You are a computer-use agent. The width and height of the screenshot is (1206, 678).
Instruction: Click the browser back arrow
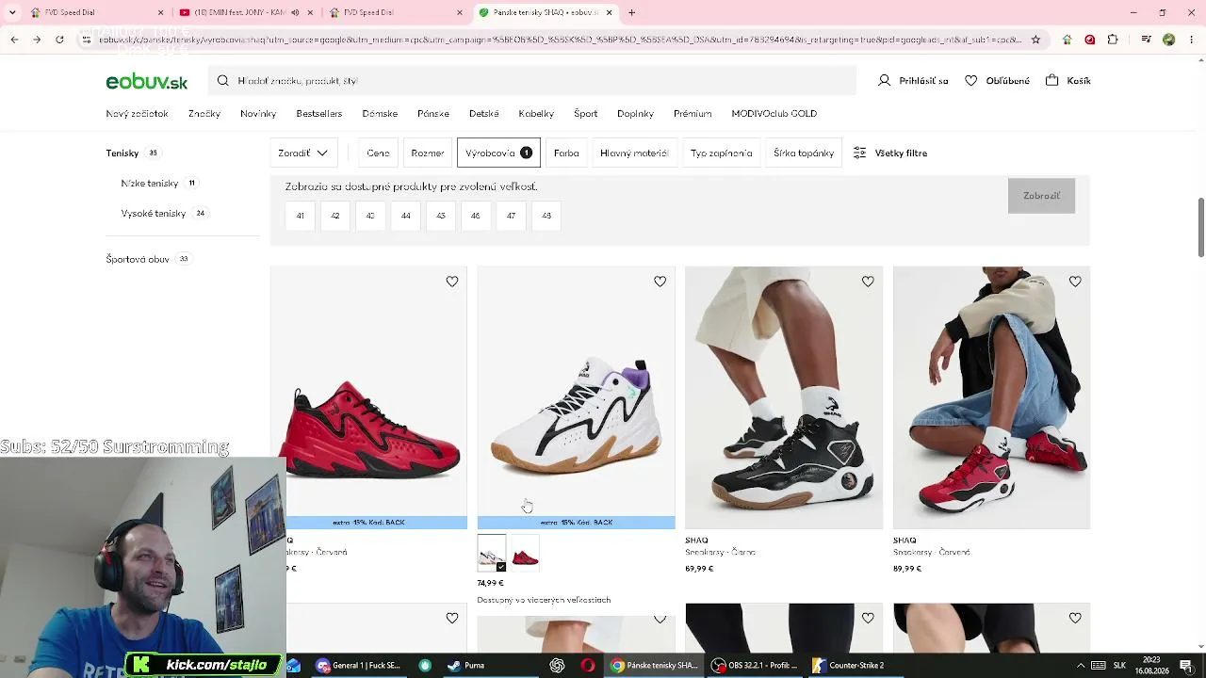click(14, 40)
